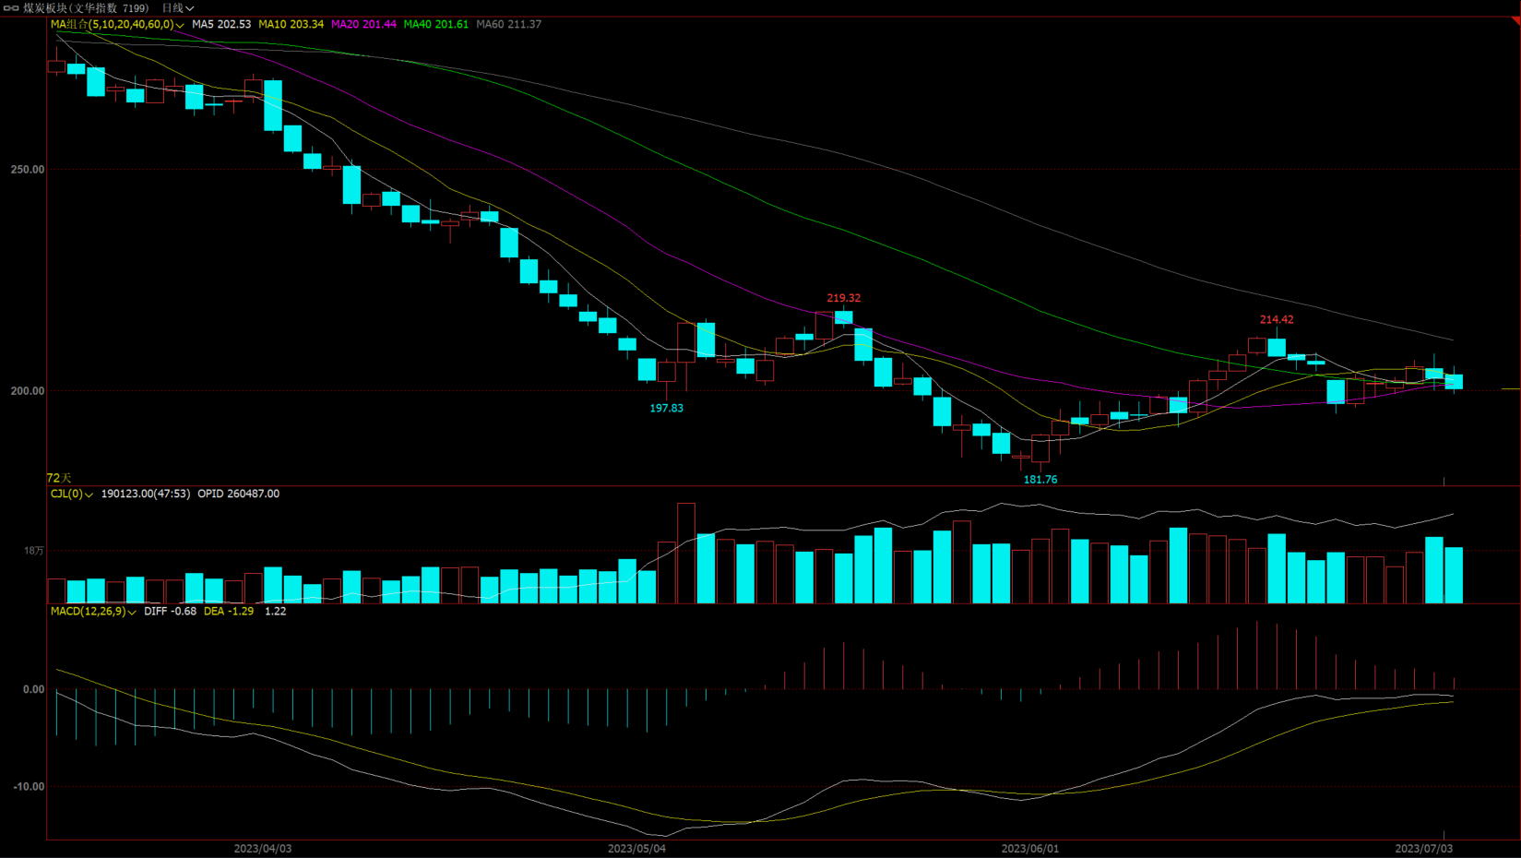Open the 日线 period dropdown
This screenshot has width=1521, height=858.
(177, 8)
